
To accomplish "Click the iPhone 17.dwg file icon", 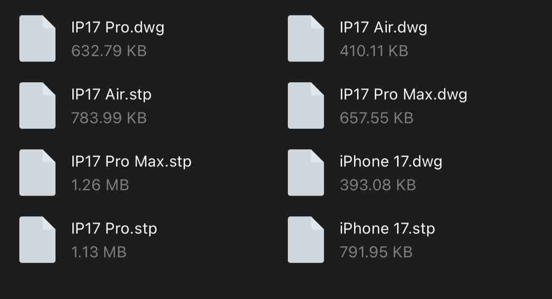I will pyautogui.click(x=306, y=173).
